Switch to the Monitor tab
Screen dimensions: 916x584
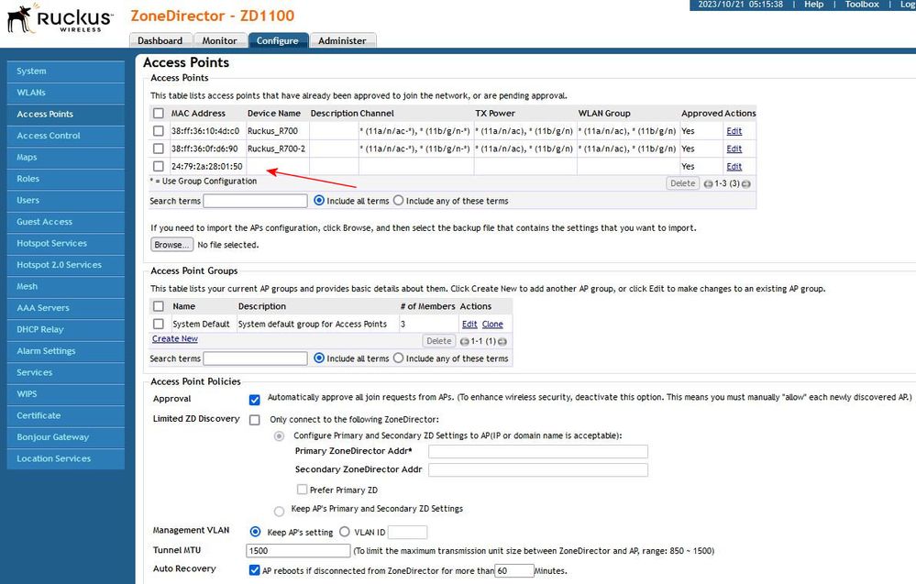(x=219, y=40)
